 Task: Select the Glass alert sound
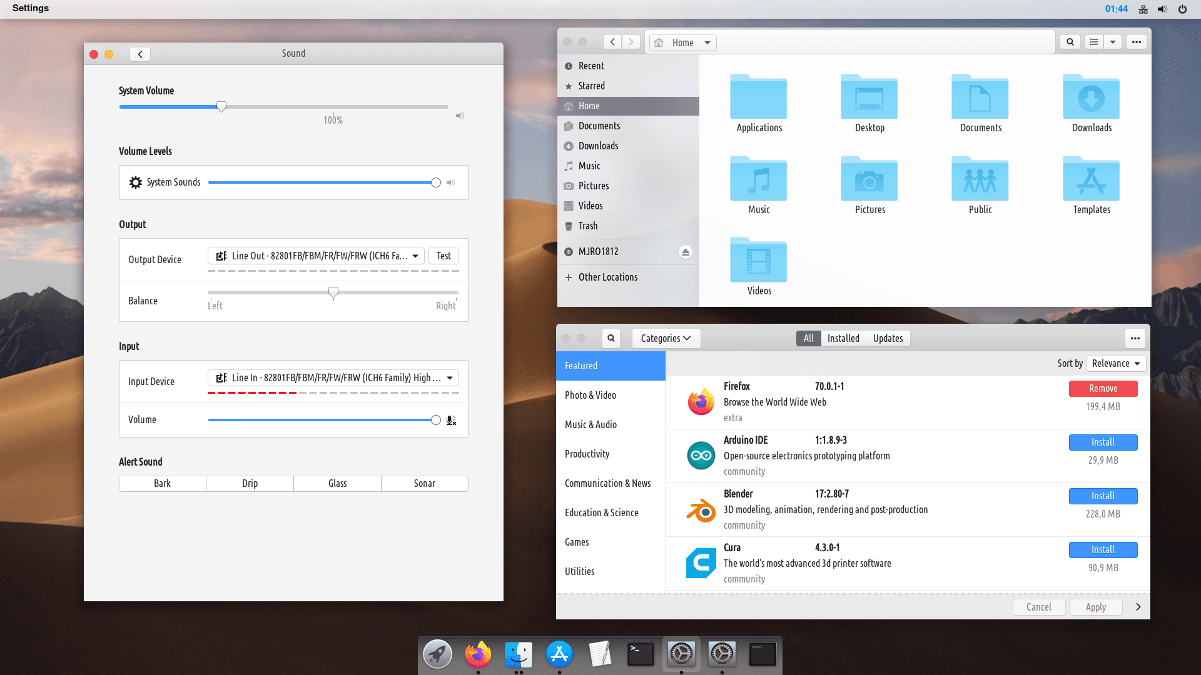[337, 483]
